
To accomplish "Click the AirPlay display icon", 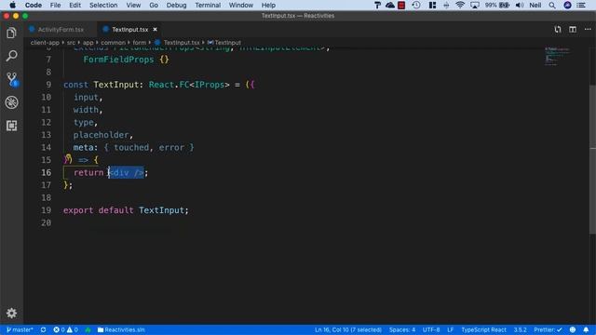I will tap(475, 5).
